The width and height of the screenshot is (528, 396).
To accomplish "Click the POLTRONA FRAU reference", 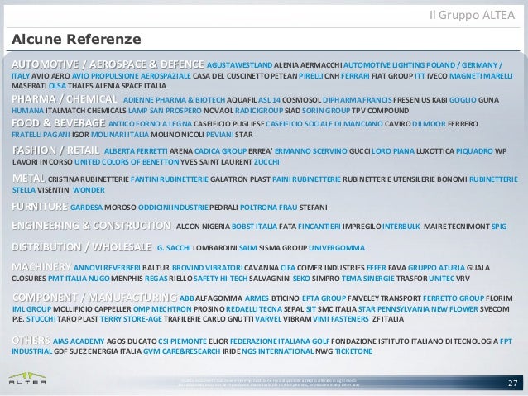I will [x=268, y=208].
